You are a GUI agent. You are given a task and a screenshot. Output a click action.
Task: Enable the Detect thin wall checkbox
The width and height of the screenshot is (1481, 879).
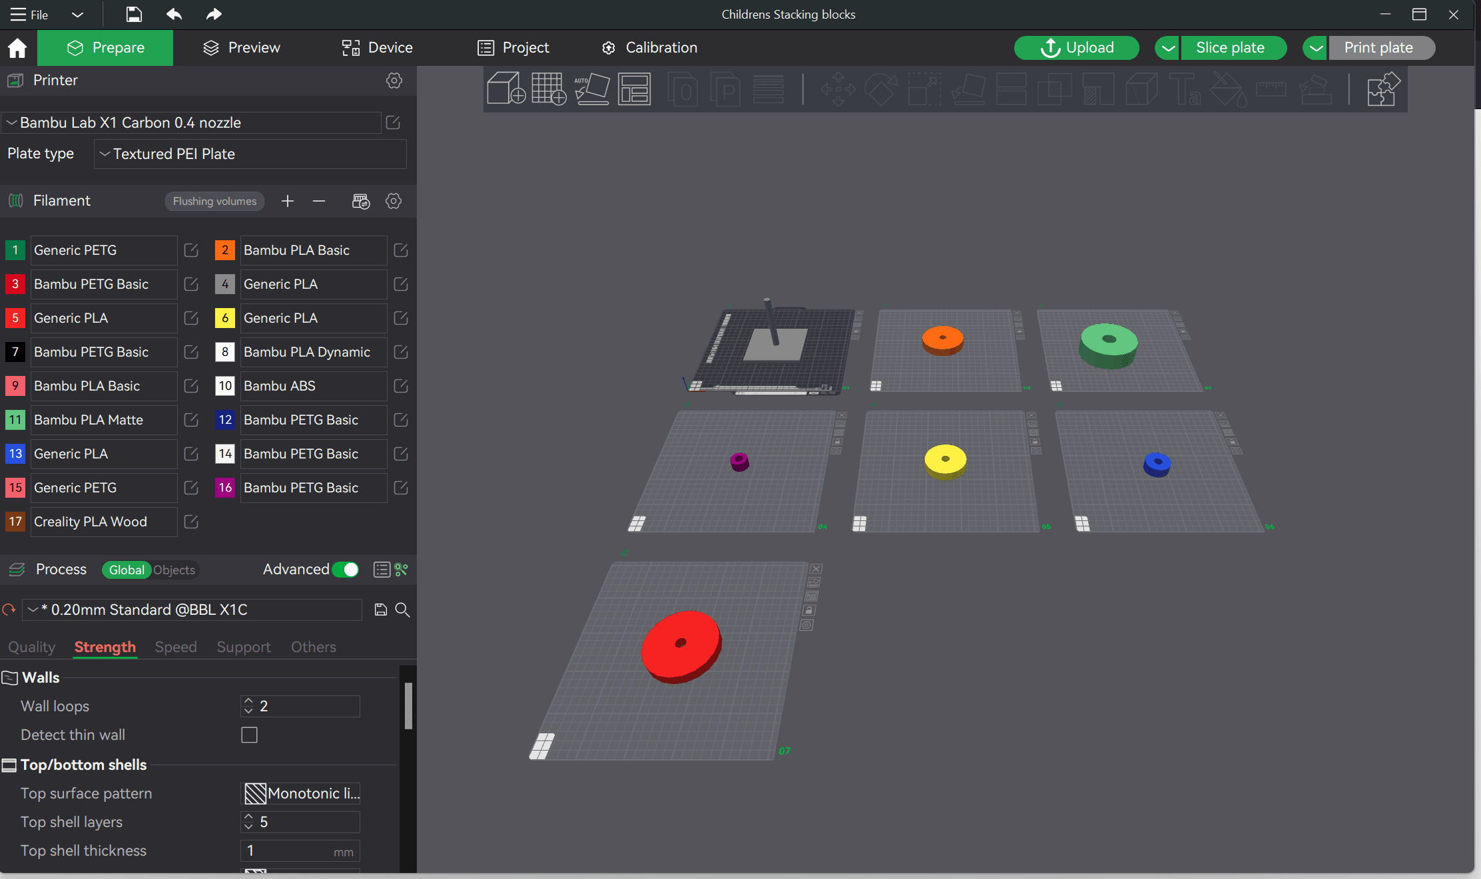click(249, 735)
